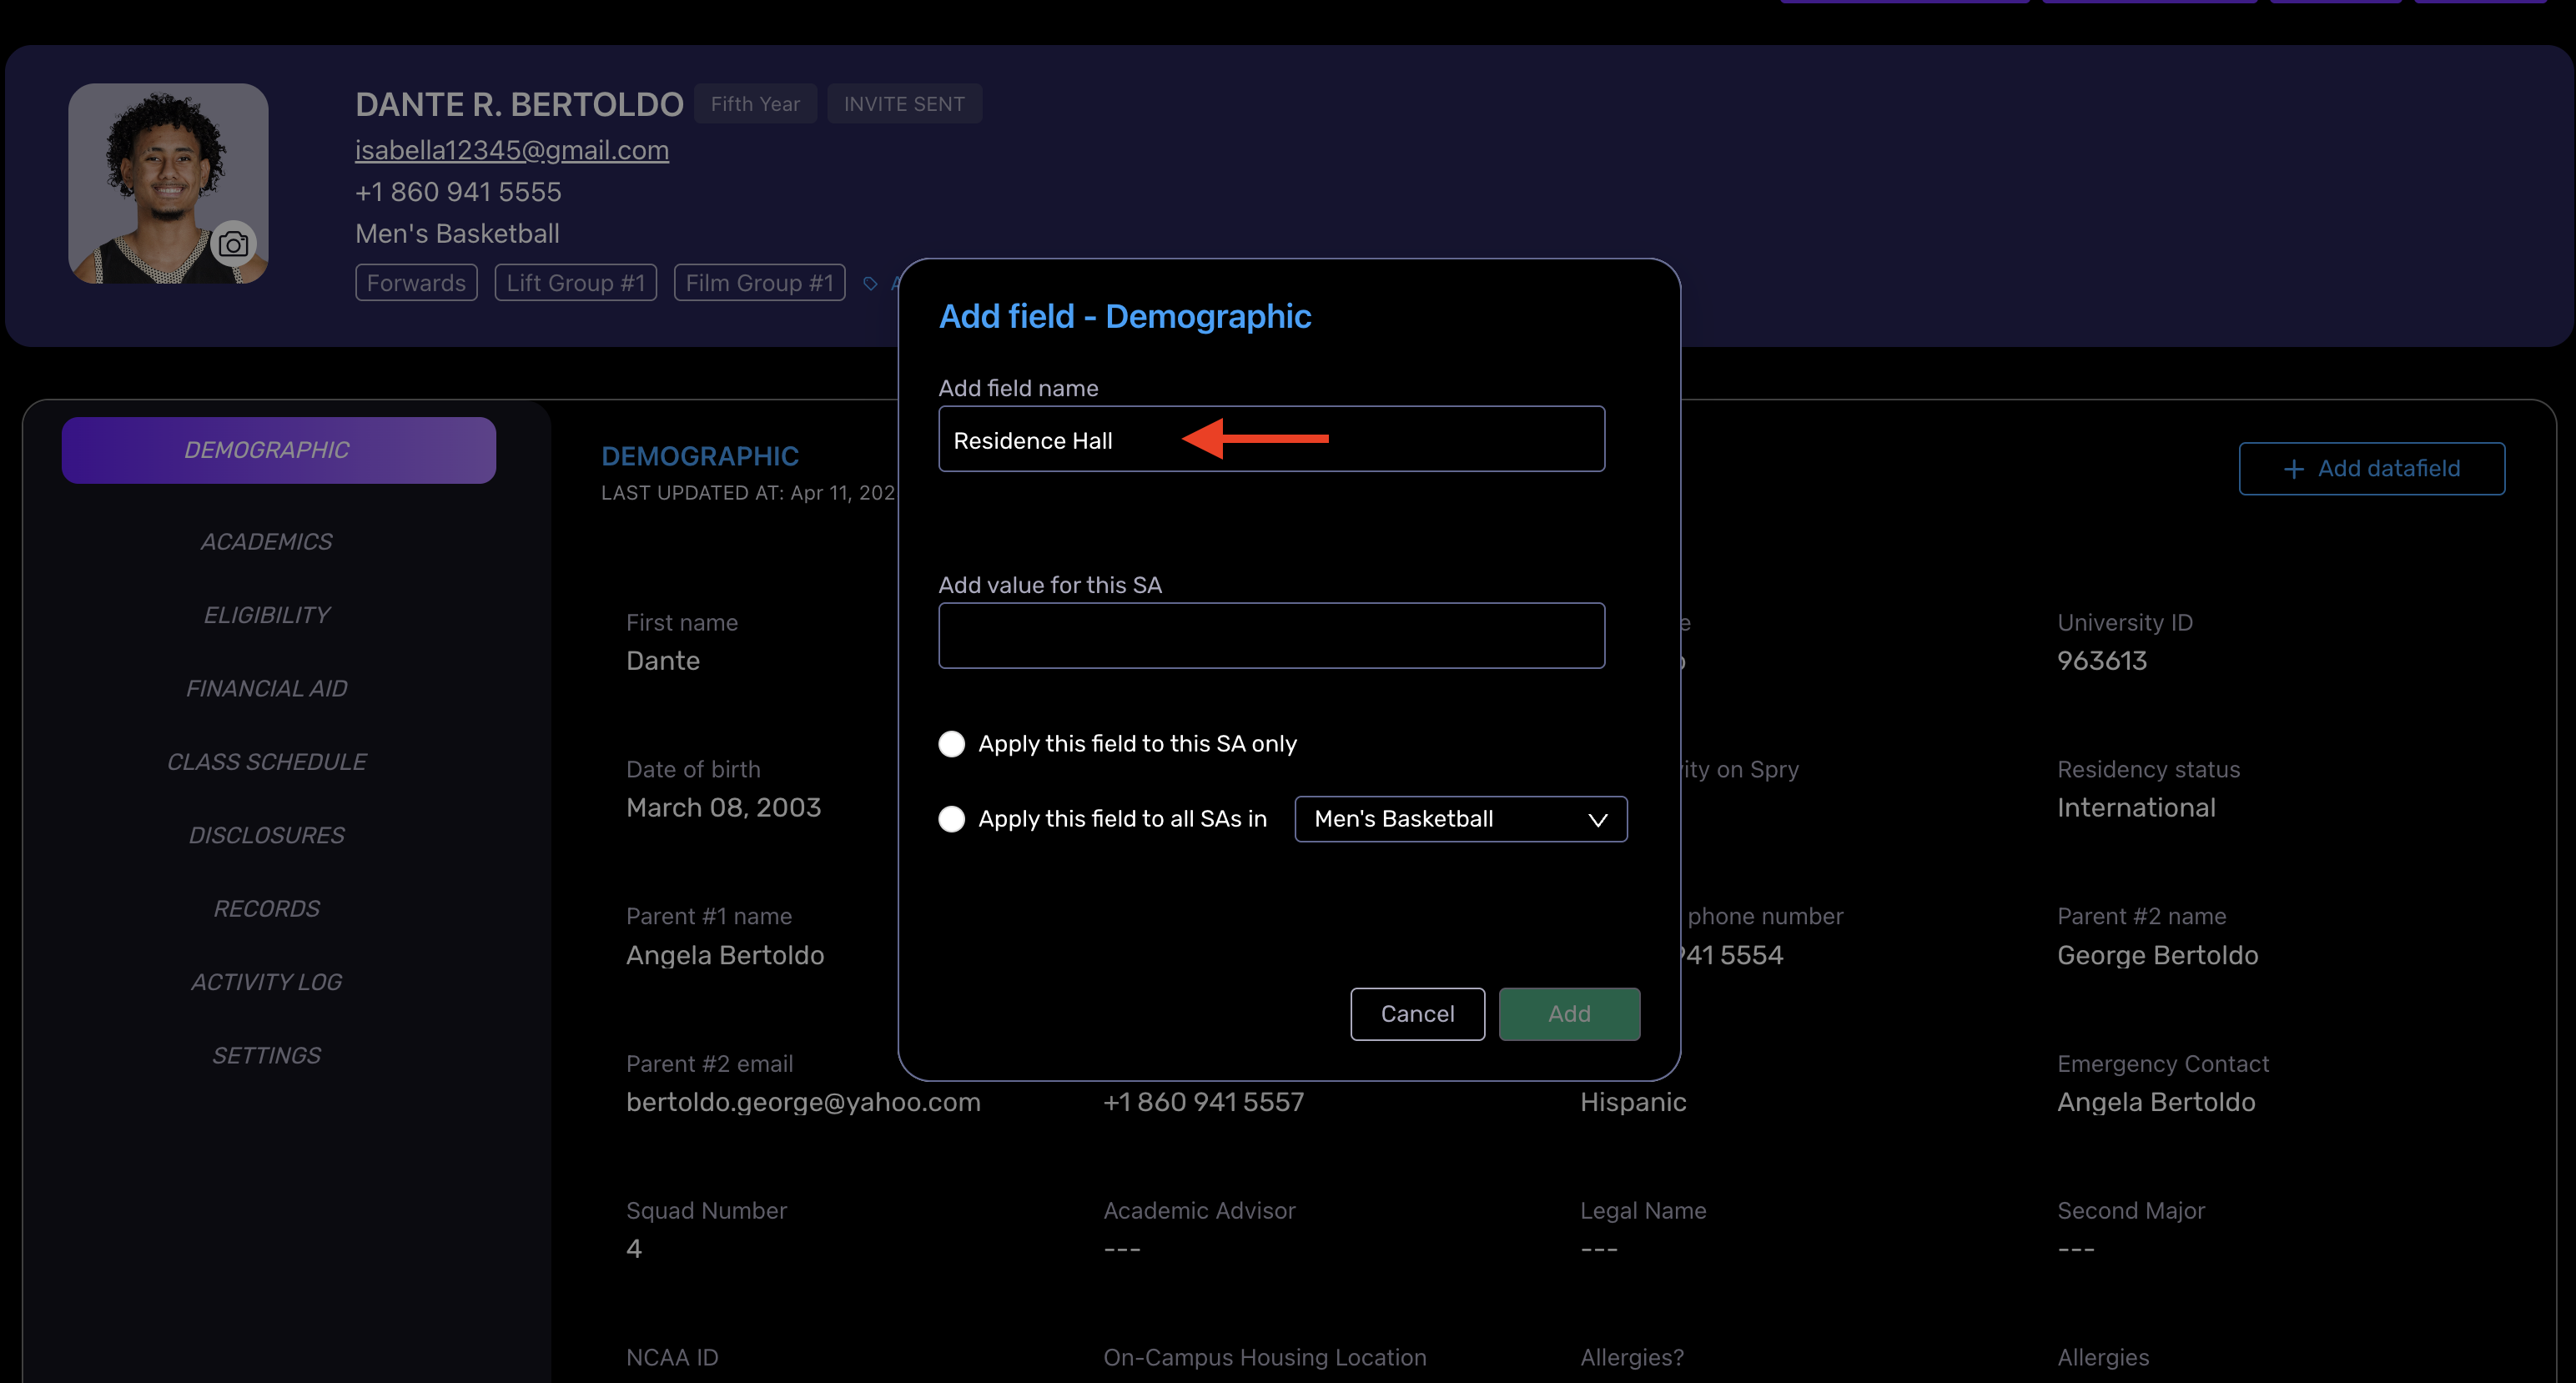
Task: Open the Demographic sidebar tab
Action: (x=279, y=450)
